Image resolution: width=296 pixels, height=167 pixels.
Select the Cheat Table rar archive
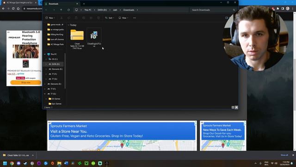tap(77, 39)
